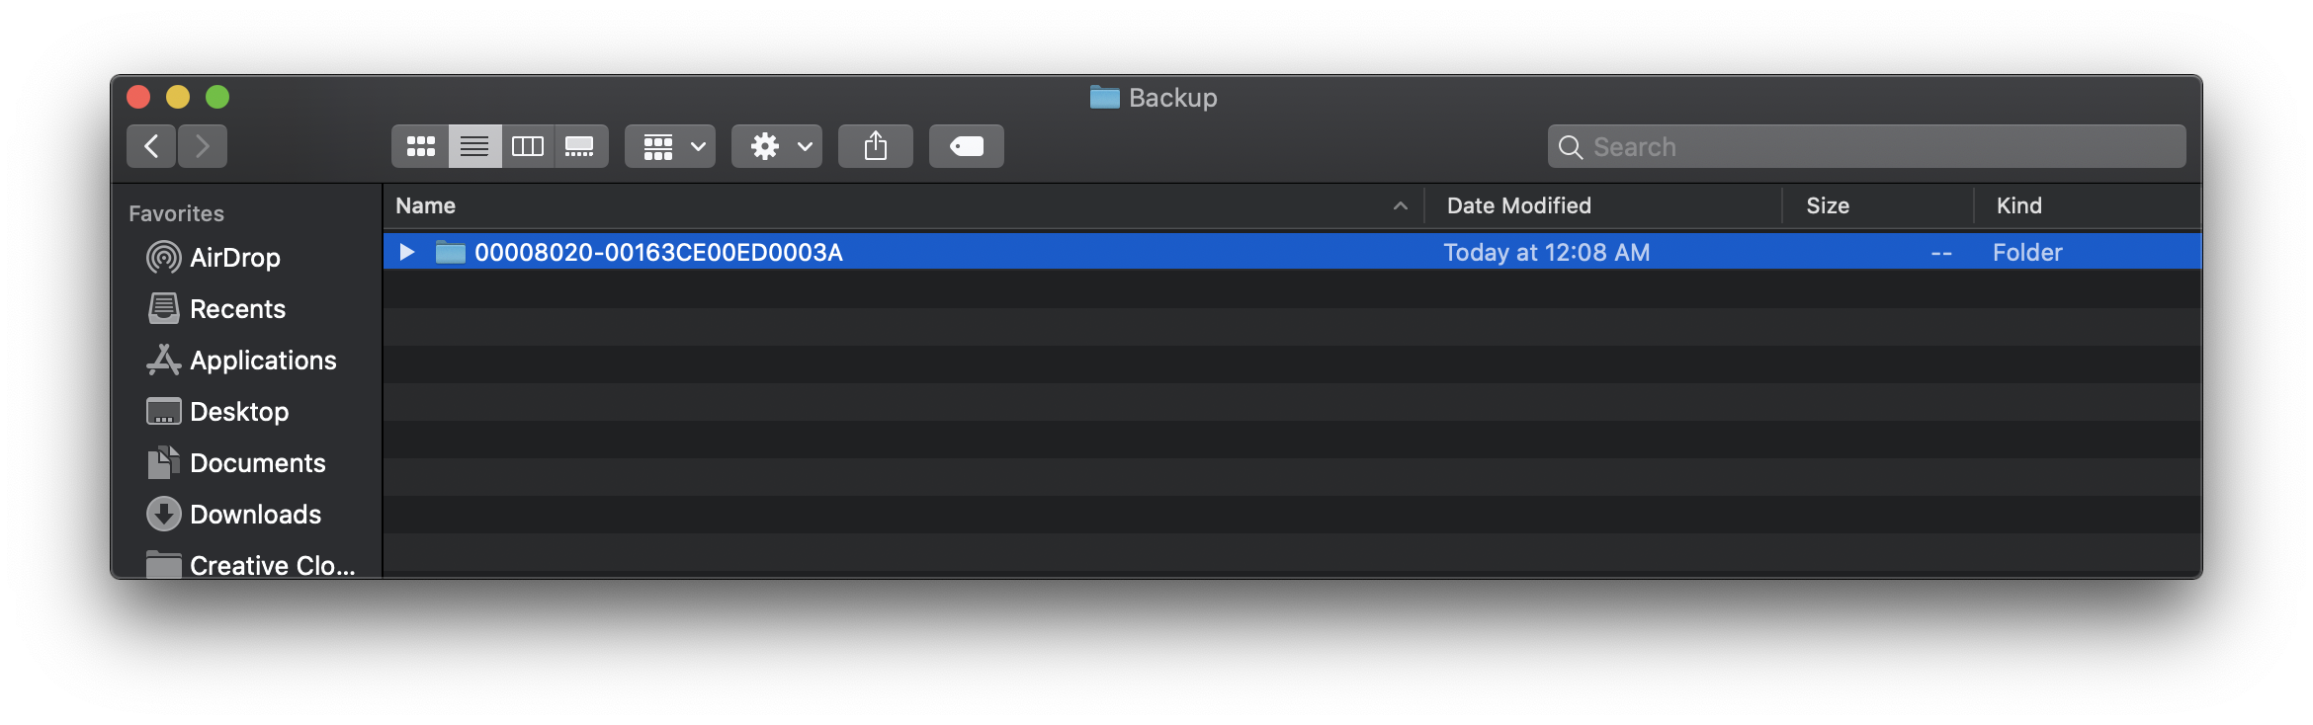Open Applications from the sidebar
Screen dimensions: 2313x725
[x=263, y=361]
